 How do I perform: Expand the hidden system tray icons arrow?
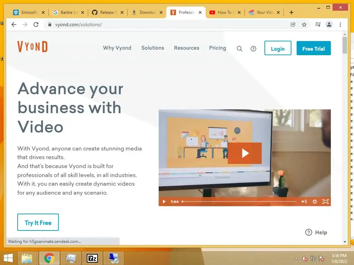(296, 258)
